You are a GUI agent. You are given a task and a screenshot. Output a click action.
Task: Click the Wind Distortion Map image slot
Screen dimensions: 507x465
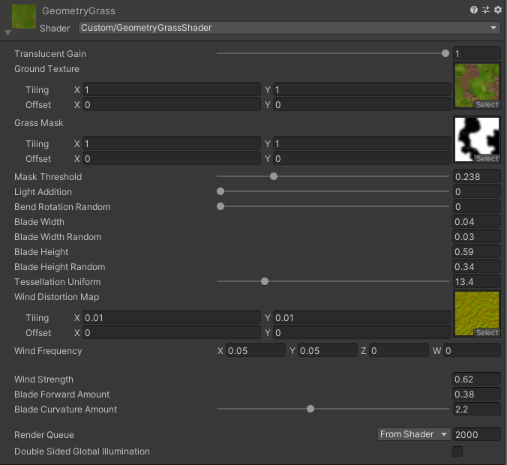(x=477, y=313)
